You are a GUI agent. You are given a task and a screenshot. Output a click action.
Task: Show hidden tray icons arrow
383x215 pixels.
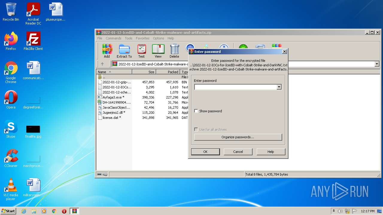(x=334, y=211)
